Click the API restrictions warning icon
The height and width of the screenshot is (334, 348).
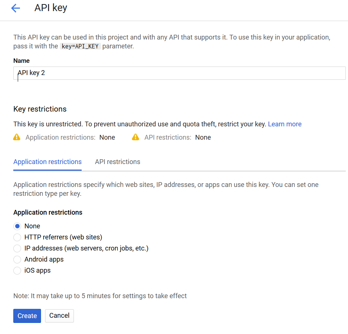tap(135, 137)
